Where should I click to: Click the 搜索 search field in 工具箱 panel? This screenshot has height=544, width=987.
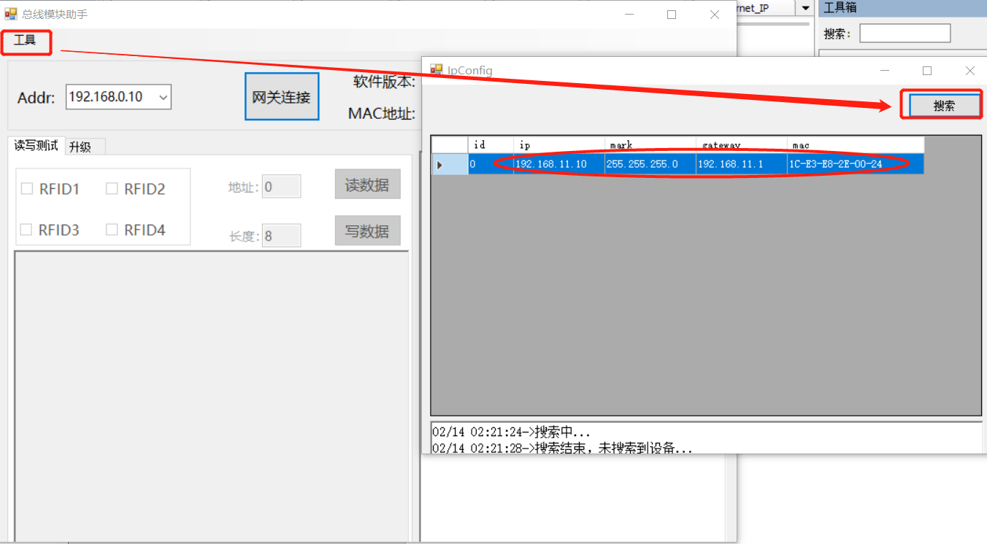click(x=905, y=32)
